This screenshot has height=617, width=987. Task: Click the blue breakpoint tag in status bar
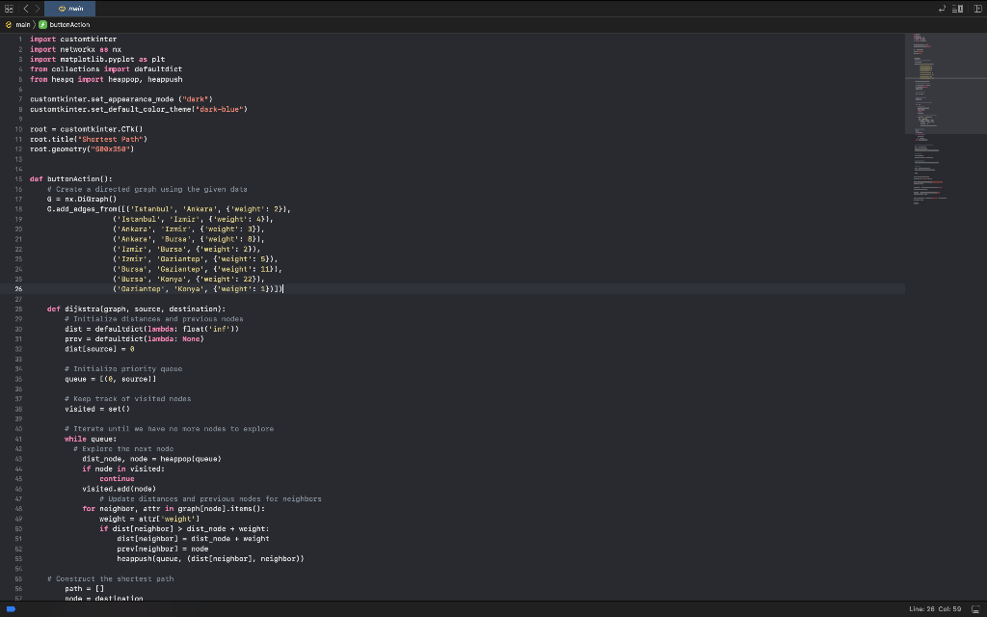(x=11, y=609)
